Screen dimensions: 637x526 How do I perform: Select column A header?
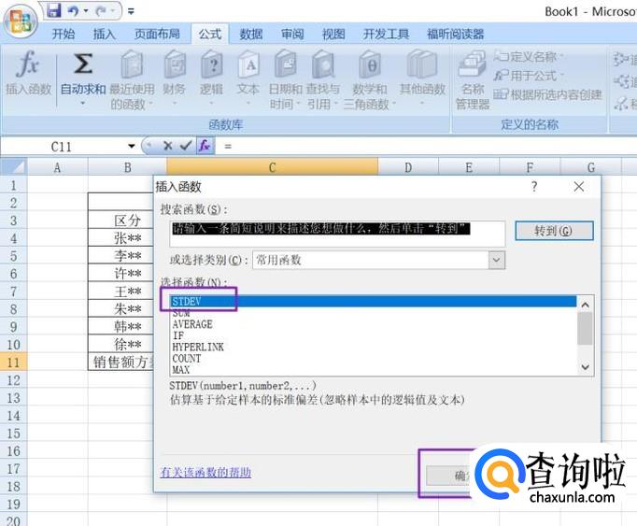(x=57, y=167)
